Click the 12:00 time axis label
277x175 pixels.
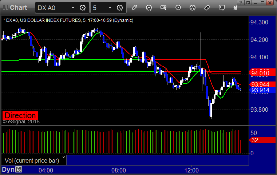tap(191, 170)
